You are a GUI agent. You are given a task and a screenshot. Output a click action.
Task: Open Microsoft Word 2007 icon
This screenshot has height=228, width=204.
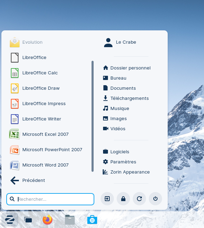[x=14, y=165]
